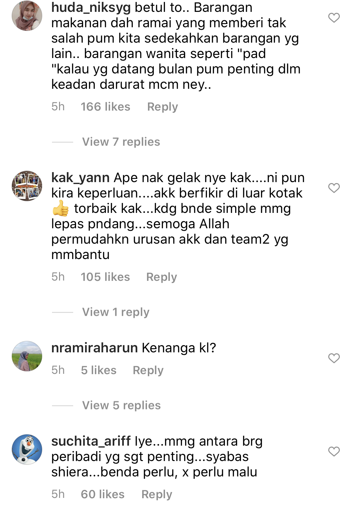Image resolution: width=361 pixels, height=512 pixels.
Task: Like huda_niksyg's comment with the heart
Action: (x=334, y=18)
